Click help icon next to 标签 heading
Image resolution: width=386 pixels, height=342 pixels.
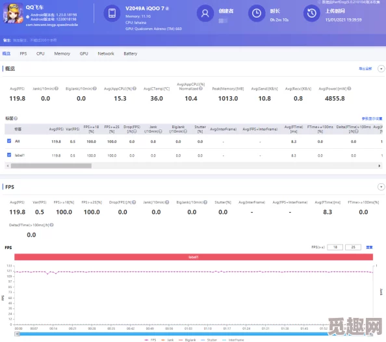[16, 118]
